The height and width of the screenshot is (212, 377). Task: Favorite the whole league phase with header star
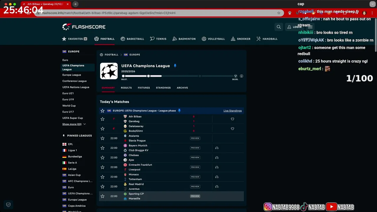102,111
